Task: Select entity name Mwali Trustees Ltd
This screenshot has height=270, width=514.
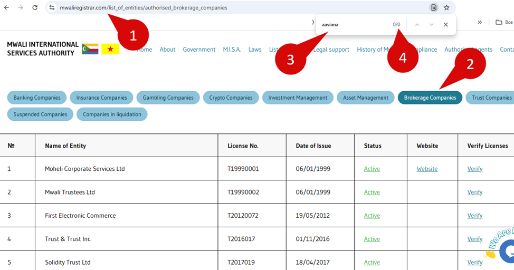Action: pyautogui.click(x=70, y=192)
